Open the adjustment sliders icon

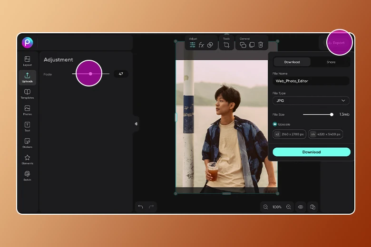coord(193,45)
